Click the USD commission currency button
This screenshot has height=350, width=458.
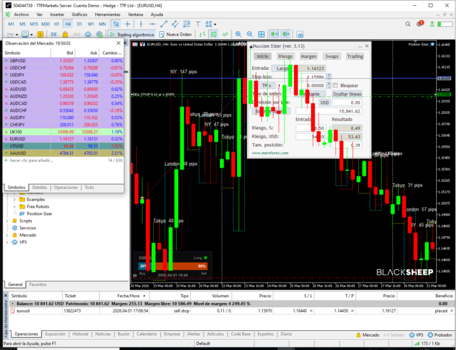click(324, 103)
